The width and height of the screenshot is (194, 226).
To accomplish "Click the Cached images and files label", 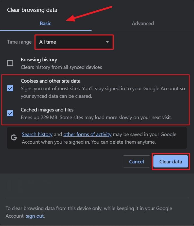I will click(x=47, y=110).
